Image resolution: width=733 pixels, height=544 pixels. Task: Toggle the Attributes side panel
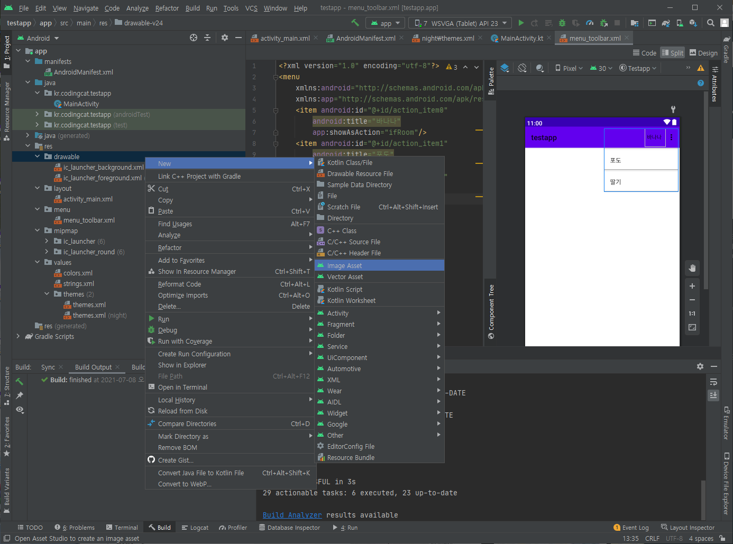click(714, 84)
